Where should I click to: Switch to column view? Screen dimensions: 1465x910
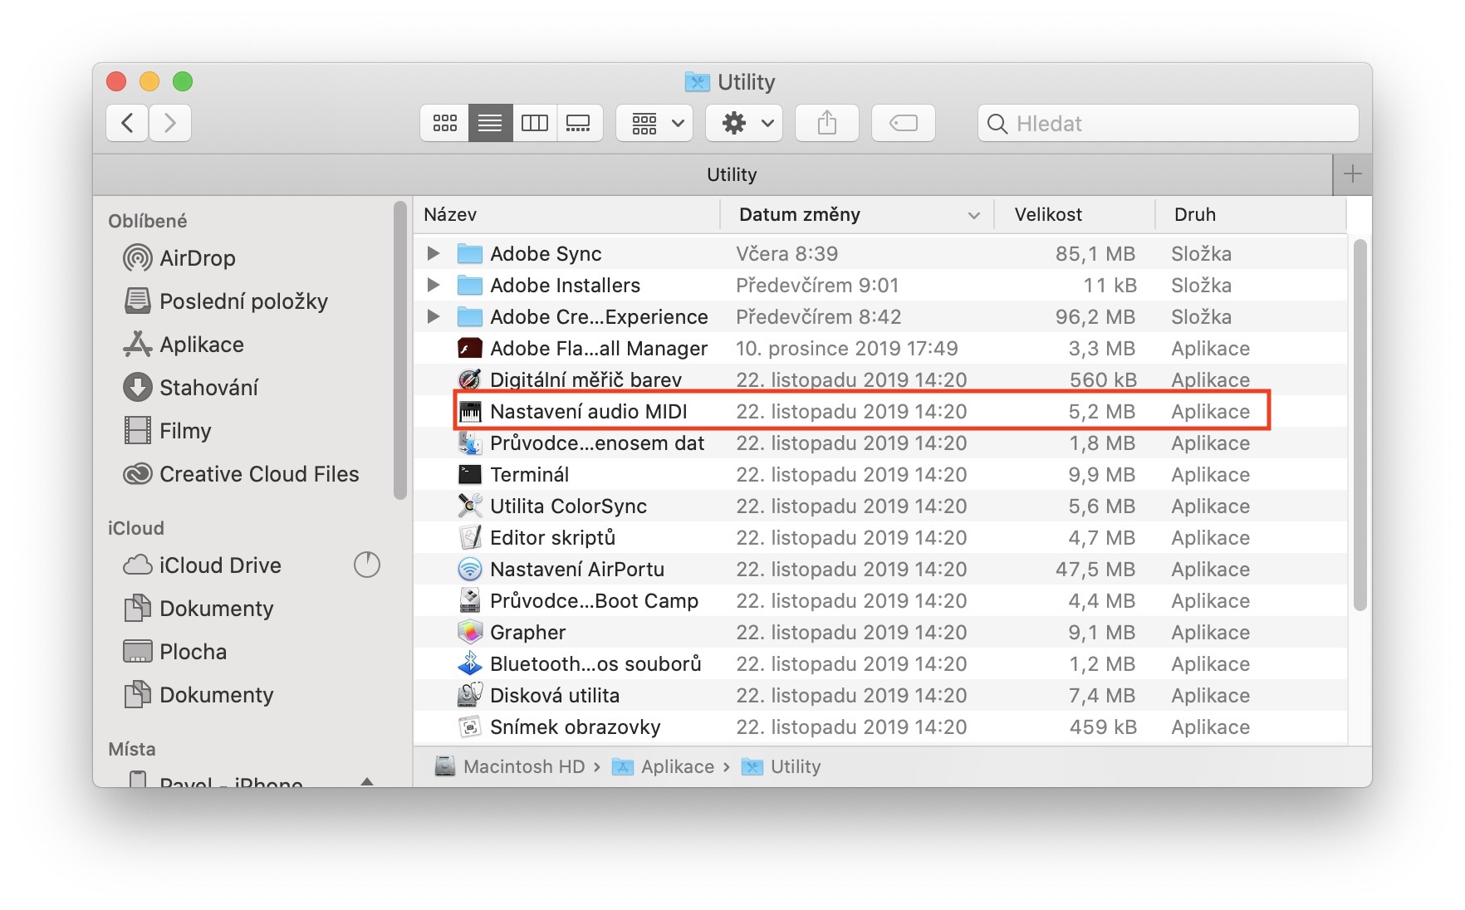point(534,123)
